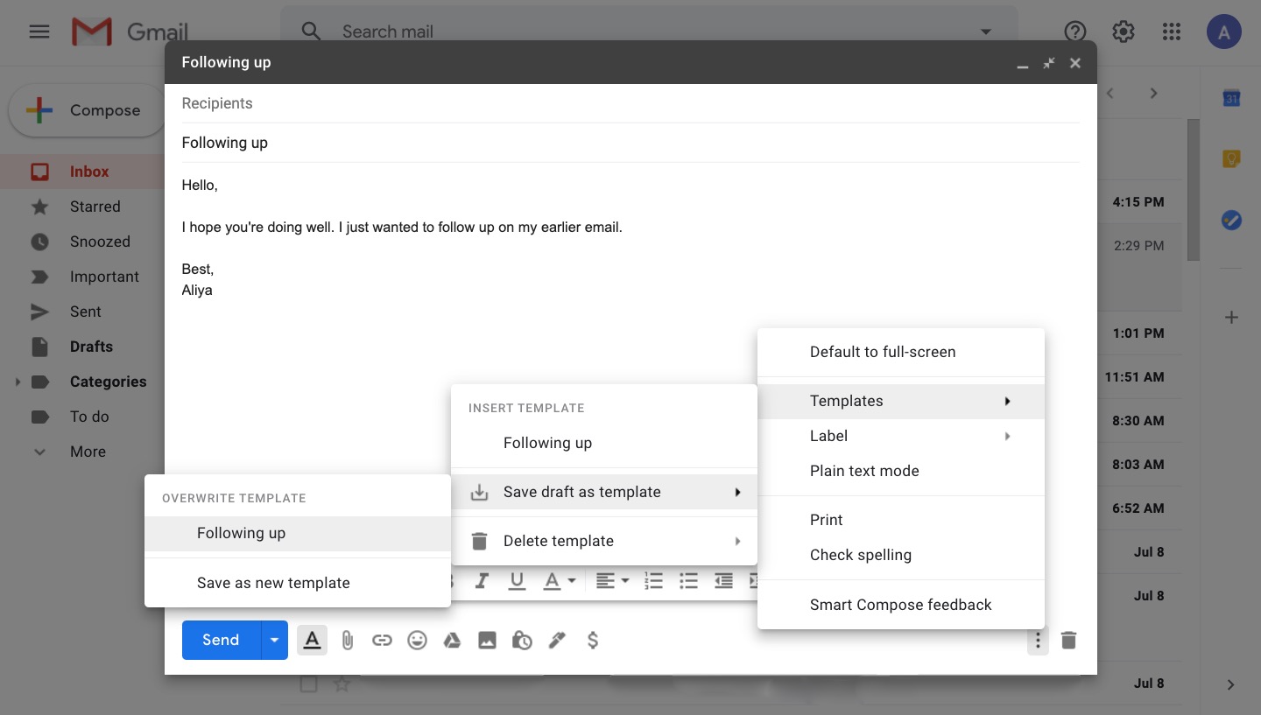Click the blue Send button

[x=221, y=641]
